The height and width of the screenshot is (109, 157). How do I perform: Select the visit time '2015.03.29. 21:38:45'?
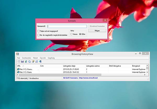(x=71, y=69)
